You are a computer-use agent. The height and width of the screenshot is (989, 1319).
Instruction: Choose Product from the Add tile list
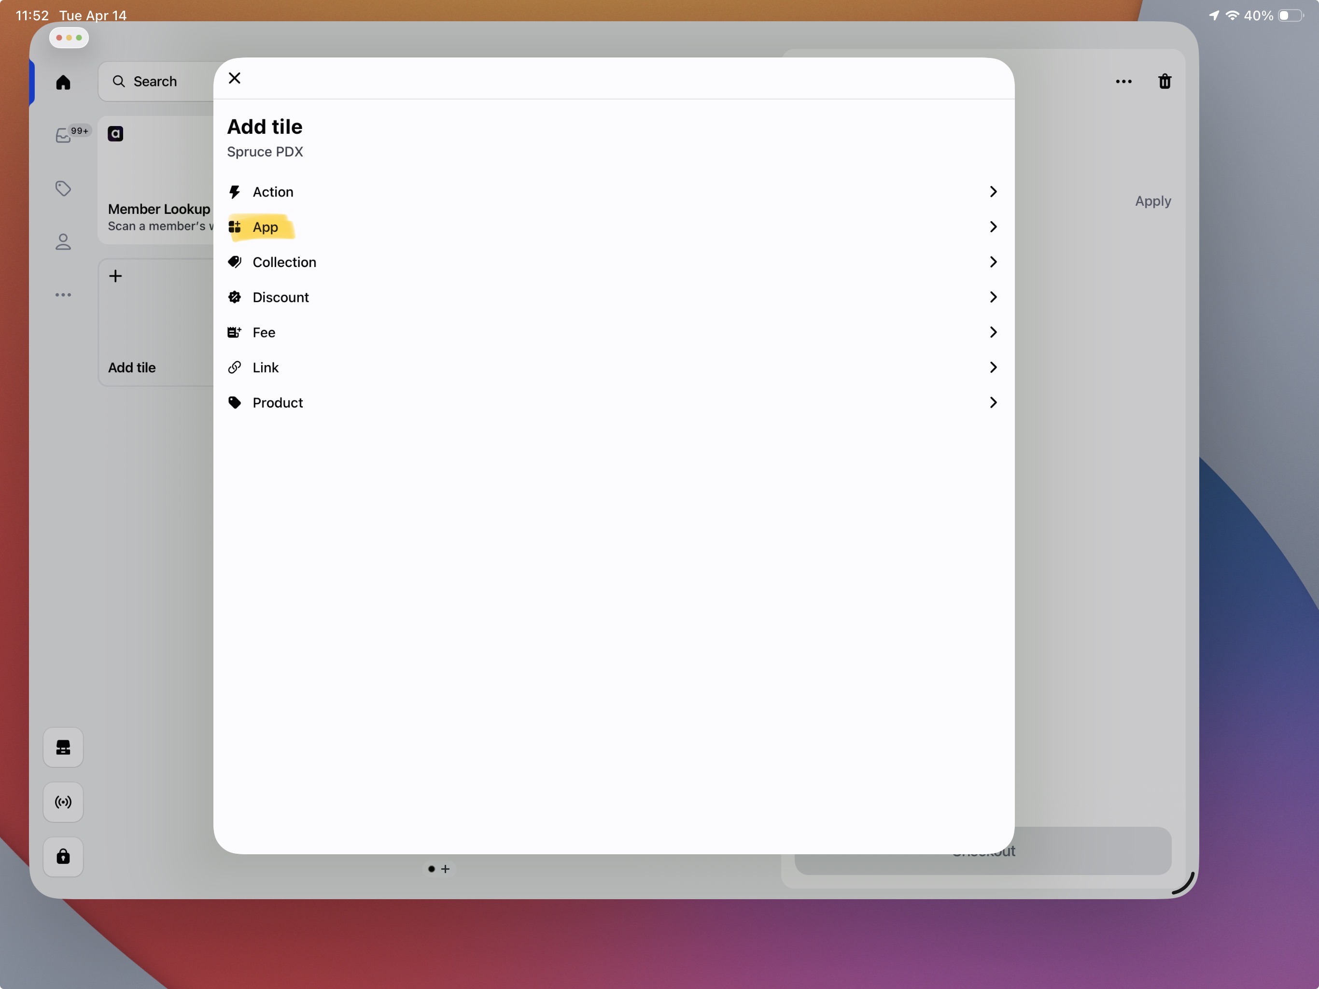pyautogui.click(x=613, y=403)
